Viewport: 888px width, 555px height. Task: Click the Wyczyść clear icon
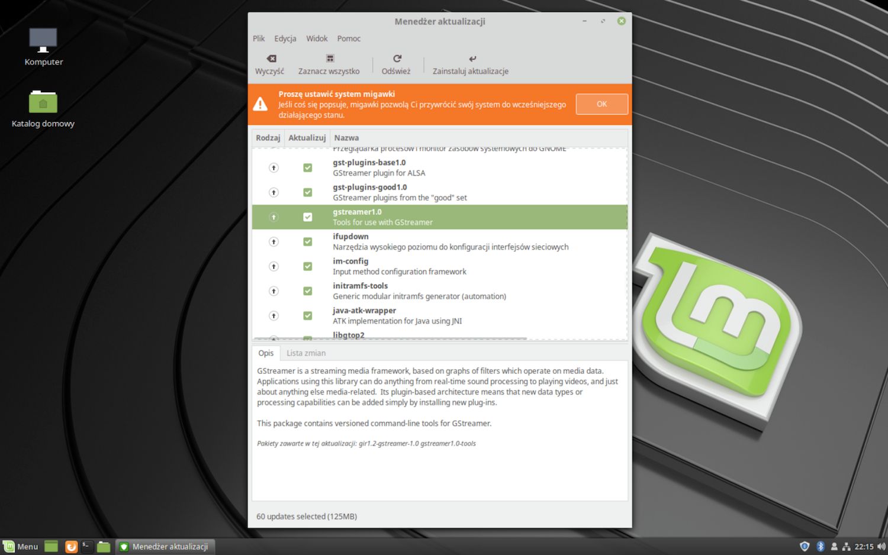(271, 59)
